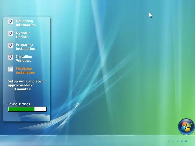The image size is (195, 146).
Task: Click the Preparing installation checkbox
Action: [x=11, y=45]
